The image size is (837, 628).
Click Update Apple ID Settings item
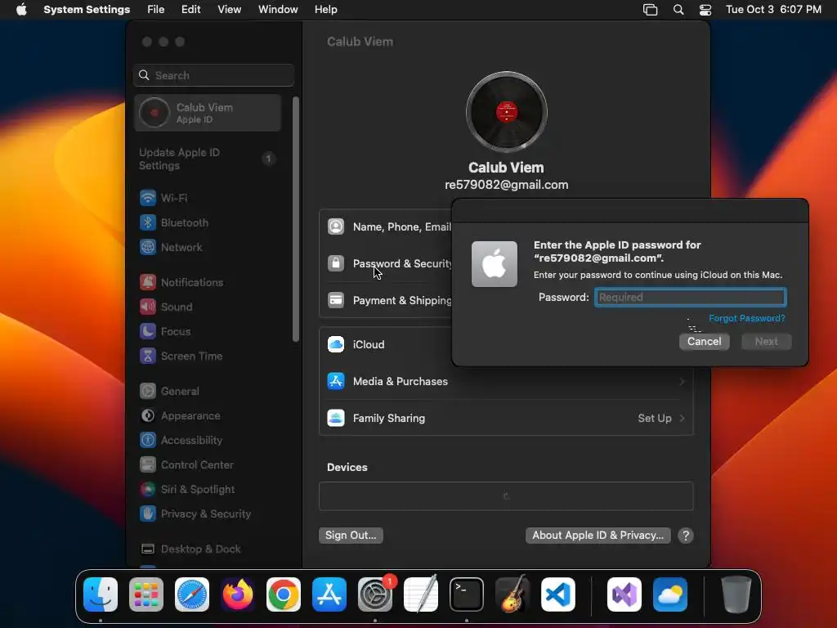click(208, 159)
